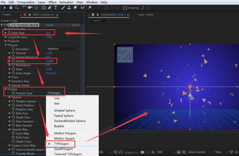Collapse the Physics property group
Viewport: 239px width, 156px height.
point(6,45)
